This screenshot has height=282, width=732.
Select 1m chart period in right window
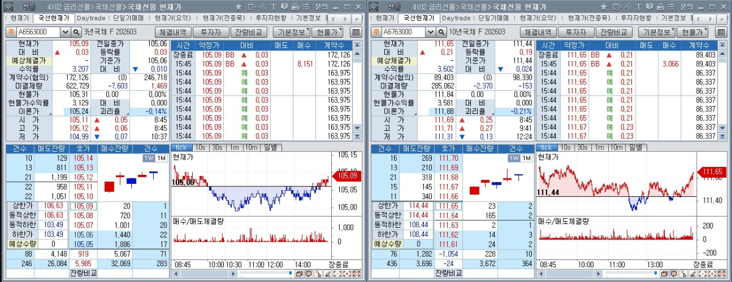click(600, 147)
